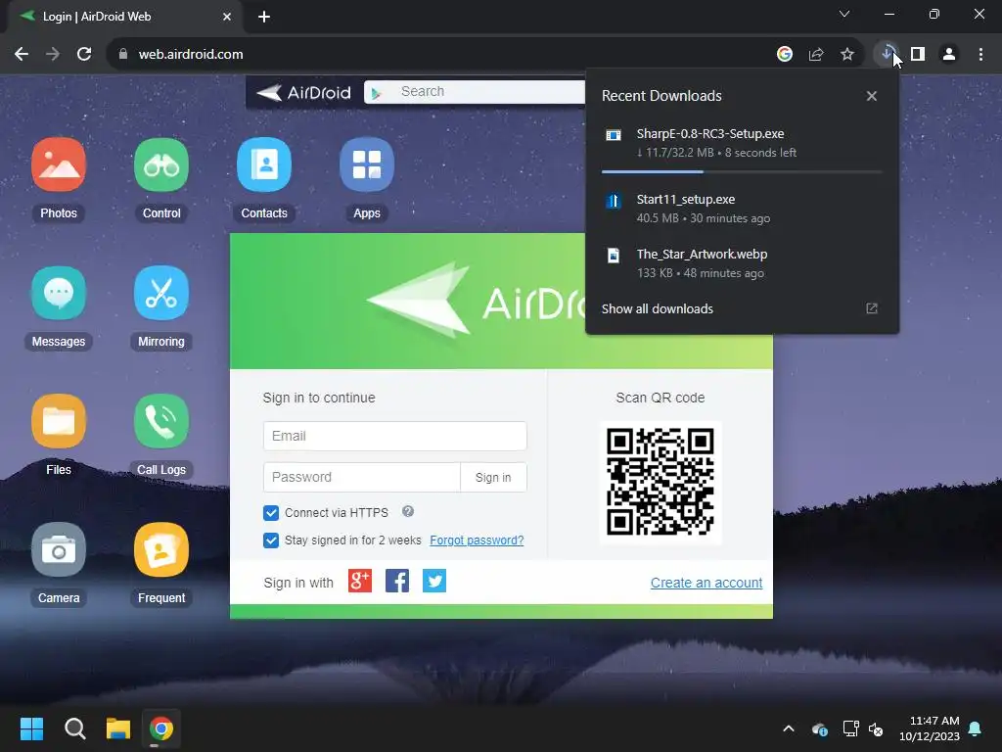Click the QR code image
The height and width of the screenshot is (752, 1002).
click(x=660, y=482)
